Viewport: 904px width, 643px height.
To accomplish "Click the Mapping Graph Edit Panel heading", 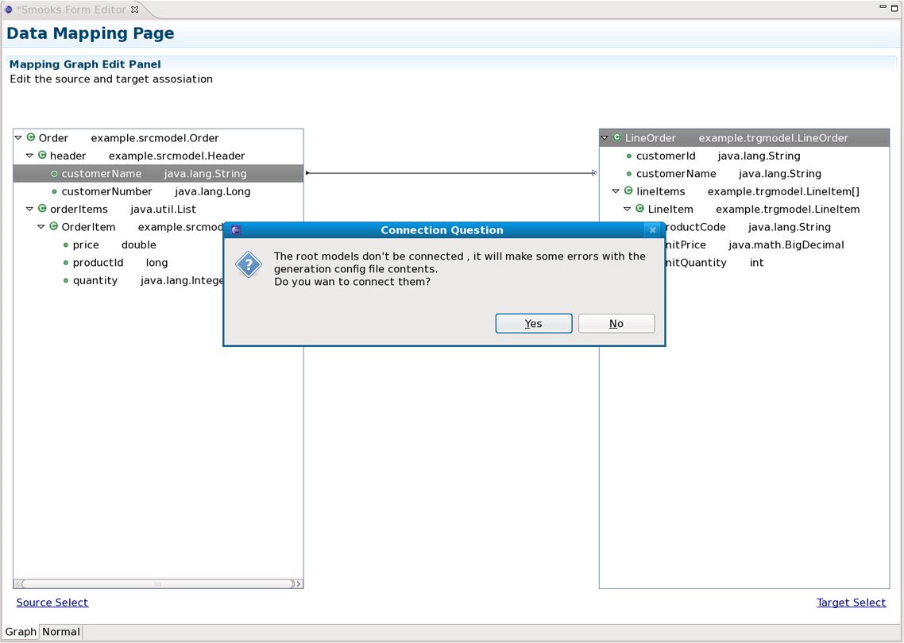I will (x=85, y=64).
